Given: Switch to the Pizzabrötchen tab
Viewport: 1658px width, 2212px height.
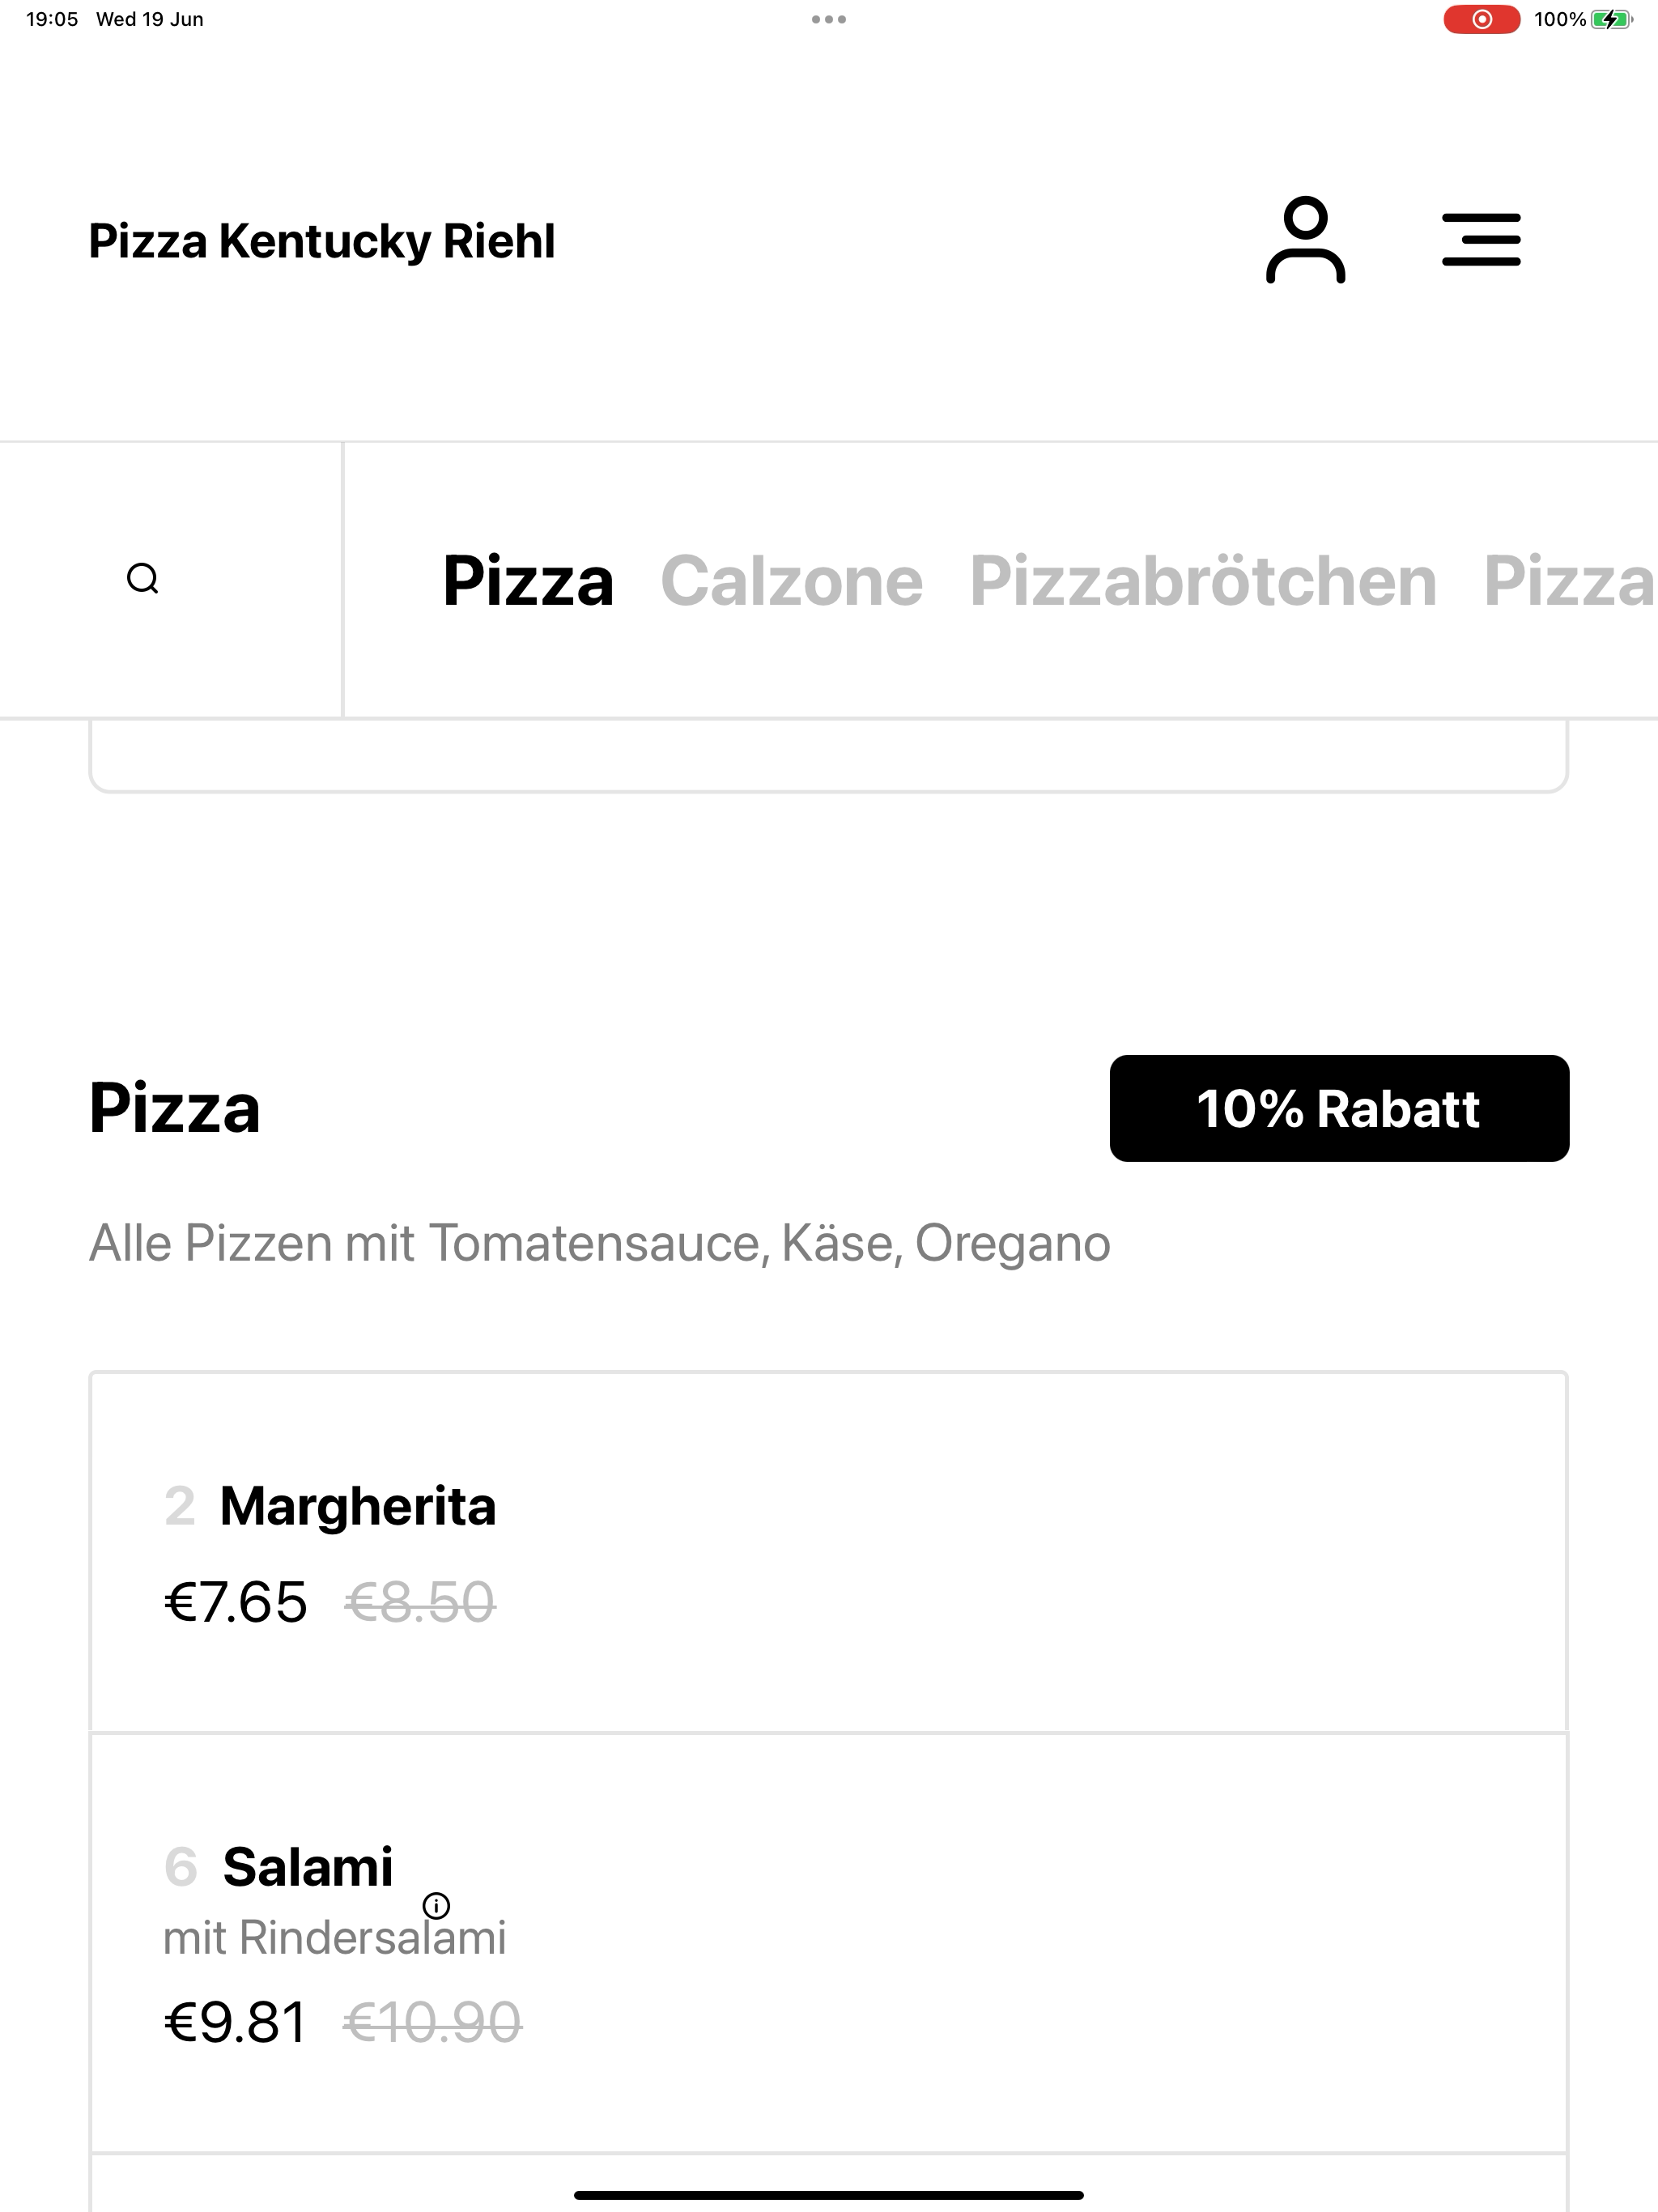Looking at the screenshot, I should [1203, 581].
